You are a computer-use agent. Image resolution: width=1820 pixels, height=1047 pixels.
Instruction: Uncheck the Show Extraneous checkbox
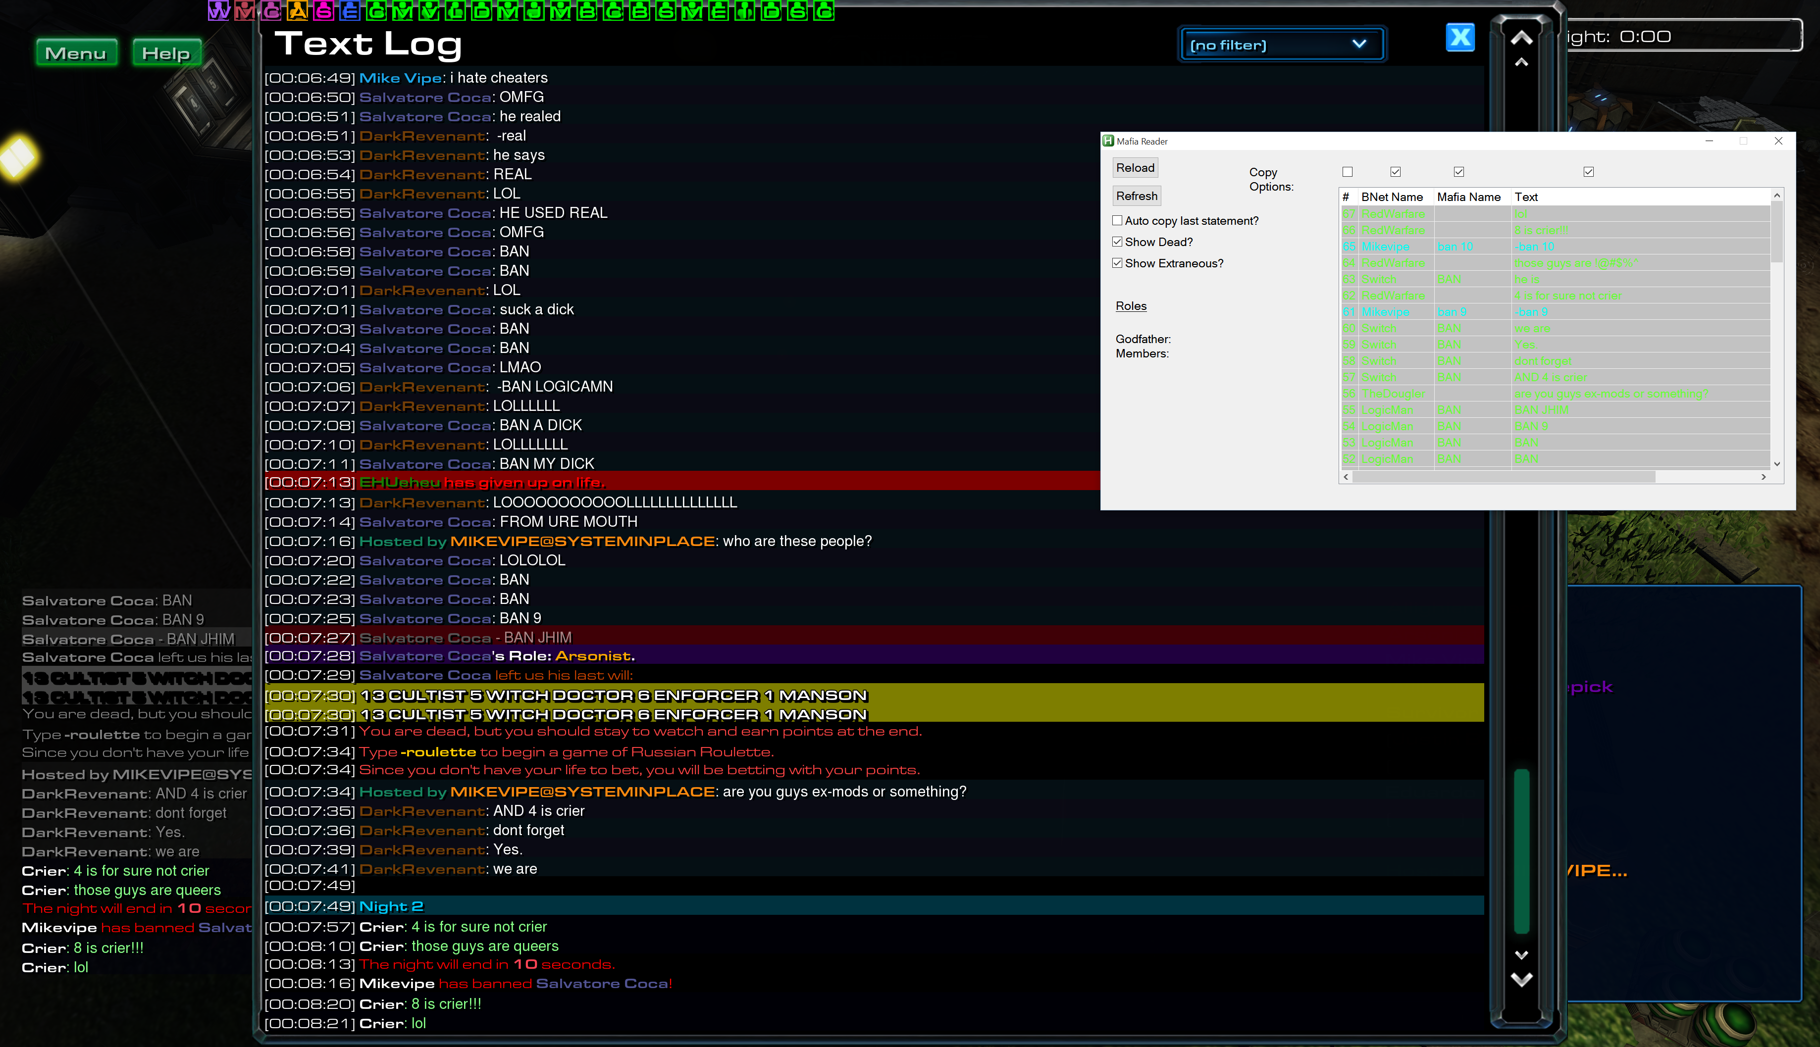(1117, 263)
